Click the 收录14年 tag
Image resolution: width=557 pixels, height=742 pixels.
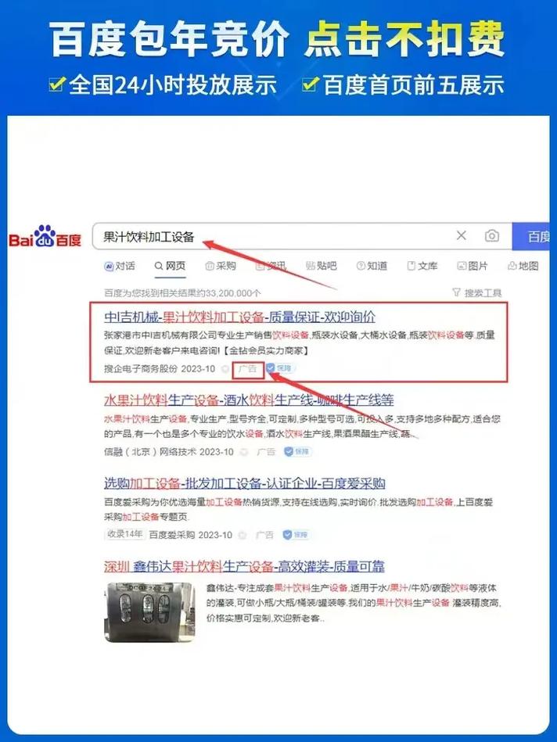click(x=124, y=534)
